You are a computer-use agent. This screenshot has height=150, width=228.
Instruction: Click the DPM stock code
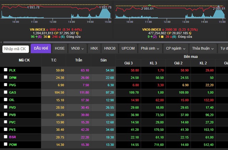(x=13, y=77)
